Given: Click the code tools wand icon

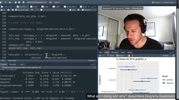Looking at the screenshot, I should click(x=36, y=10).
